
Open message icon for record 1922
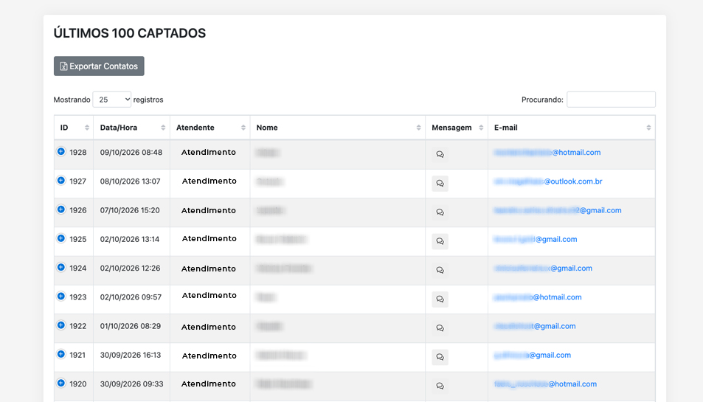[x=440, y=328]
